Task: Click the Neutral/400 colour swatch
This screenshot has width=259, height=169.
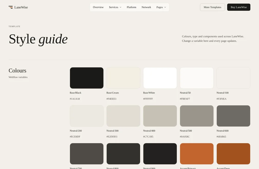Action: pyautogui.click(x=160, y=116)
